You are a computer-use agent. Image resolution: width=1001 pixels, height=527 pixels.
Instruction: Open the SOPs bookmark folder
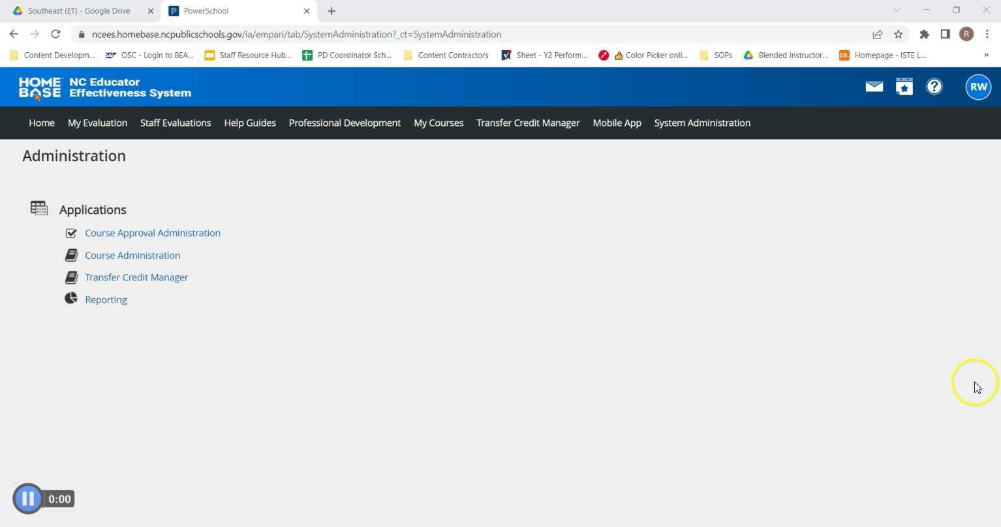click(715, 55)
